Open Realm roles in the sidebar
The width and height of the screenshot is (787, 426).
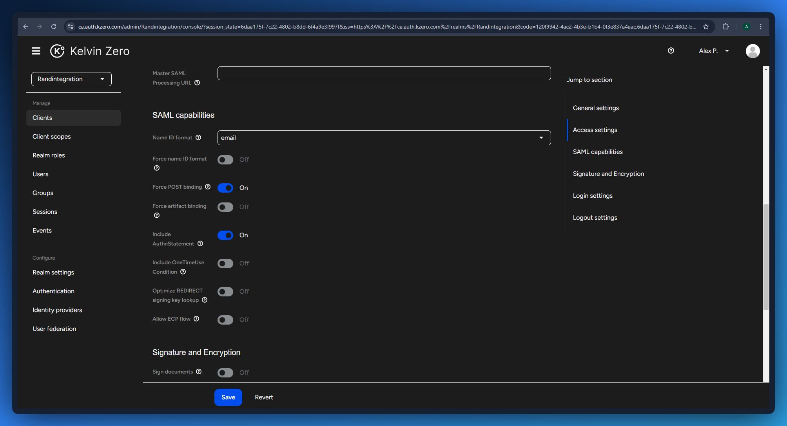[x=74, y=155]
